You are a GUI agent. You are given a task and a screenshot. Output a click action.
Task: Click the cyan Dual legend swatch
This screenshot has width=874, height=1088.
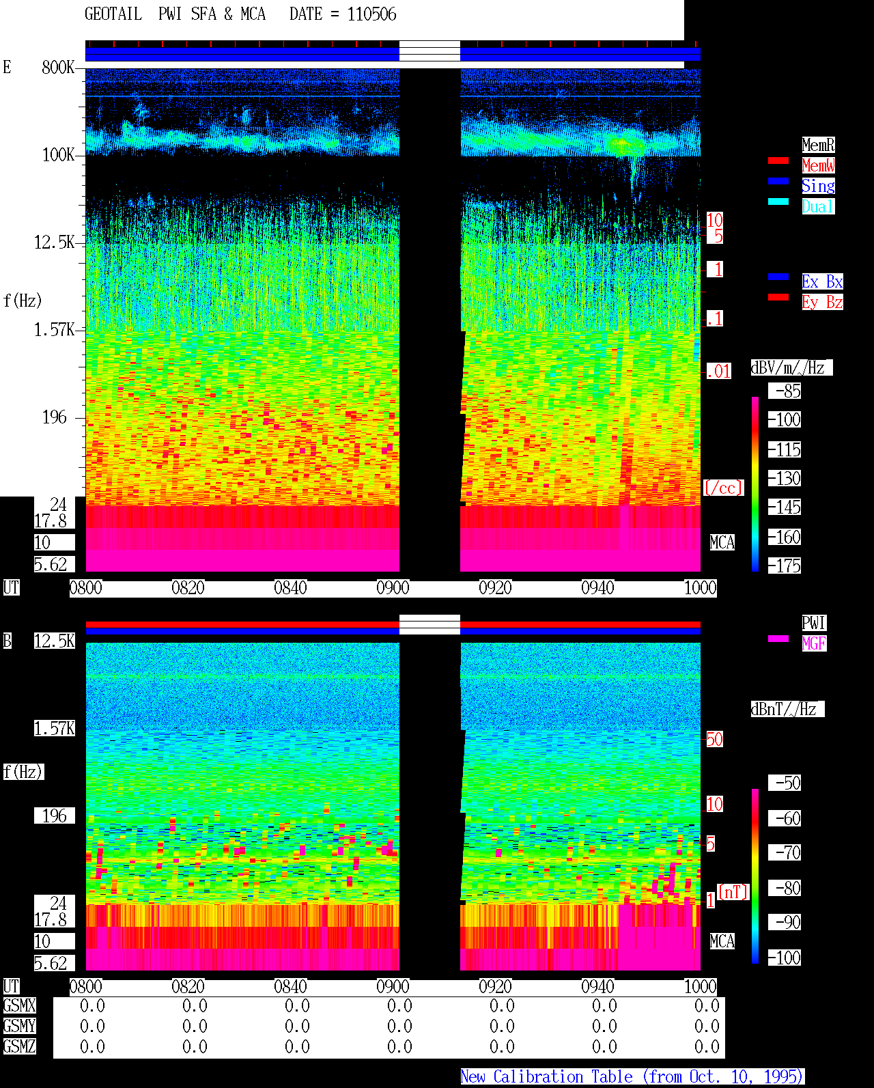(x=778, y=201)
